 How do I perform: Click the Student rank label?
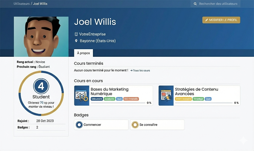pos(41,97)
